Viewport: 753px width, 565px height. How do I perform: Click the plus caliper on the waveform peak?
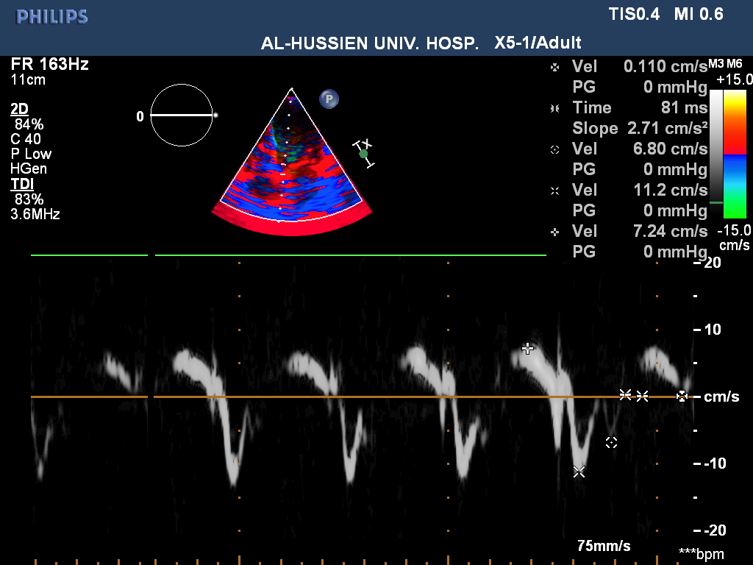click(527, 347)
